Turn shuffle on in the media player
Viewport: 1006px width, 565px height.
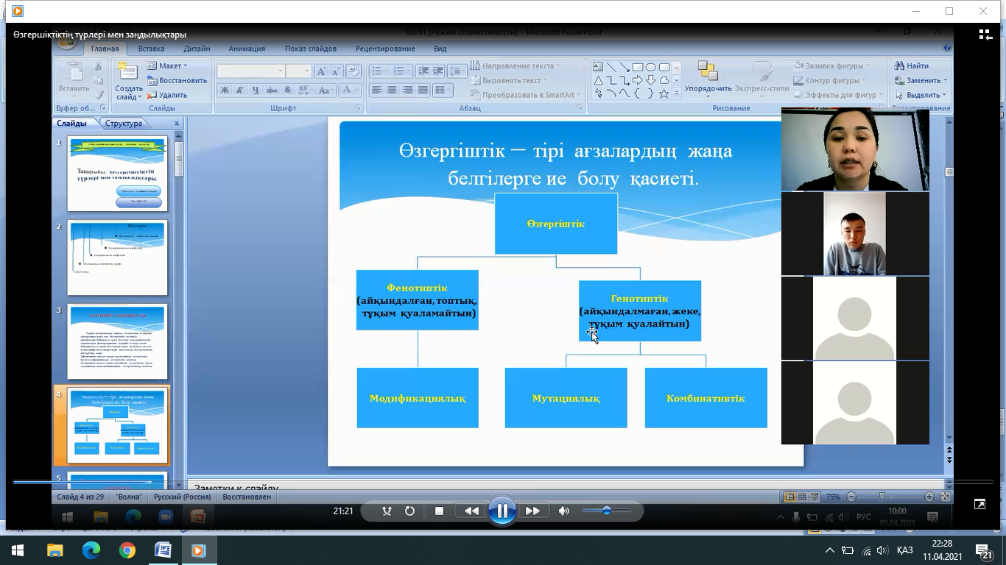coord(387,511)
